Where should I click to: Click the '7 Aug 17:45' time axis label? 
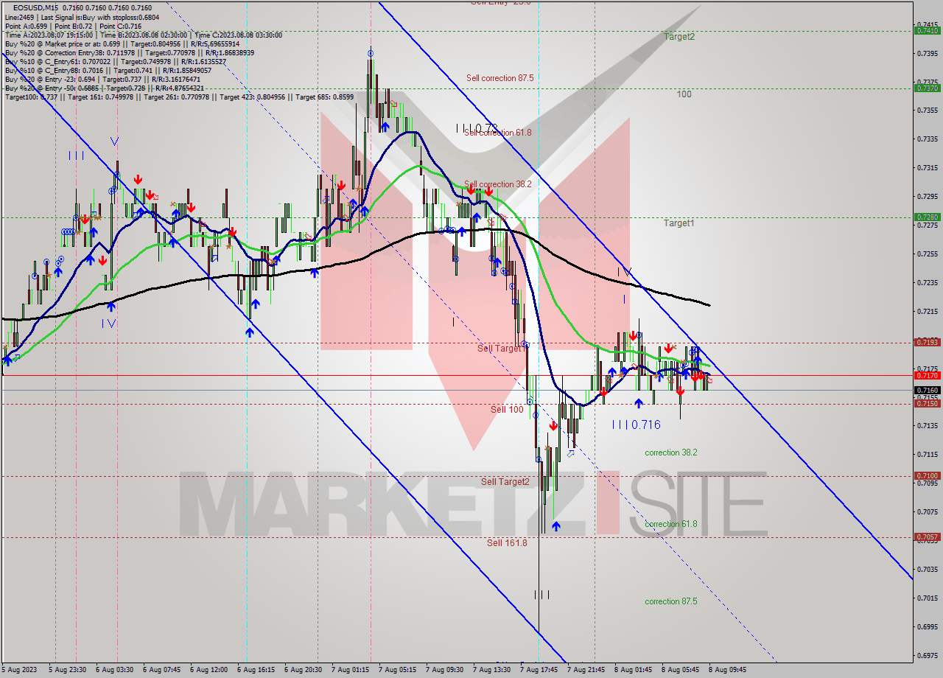tap(539, 670)
